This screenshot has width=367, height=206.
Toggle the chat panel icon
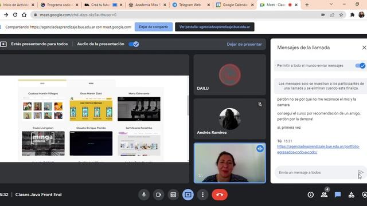pos(338,195)
